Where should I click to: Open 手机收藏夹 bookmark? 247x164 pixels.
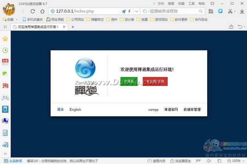(x=33, y=19)
